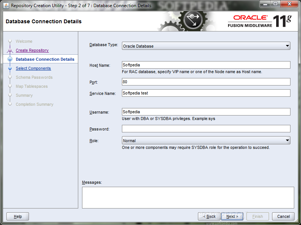
Task: Focus the Host Name field
Action: pyautogui.click(x=206, y=65)
